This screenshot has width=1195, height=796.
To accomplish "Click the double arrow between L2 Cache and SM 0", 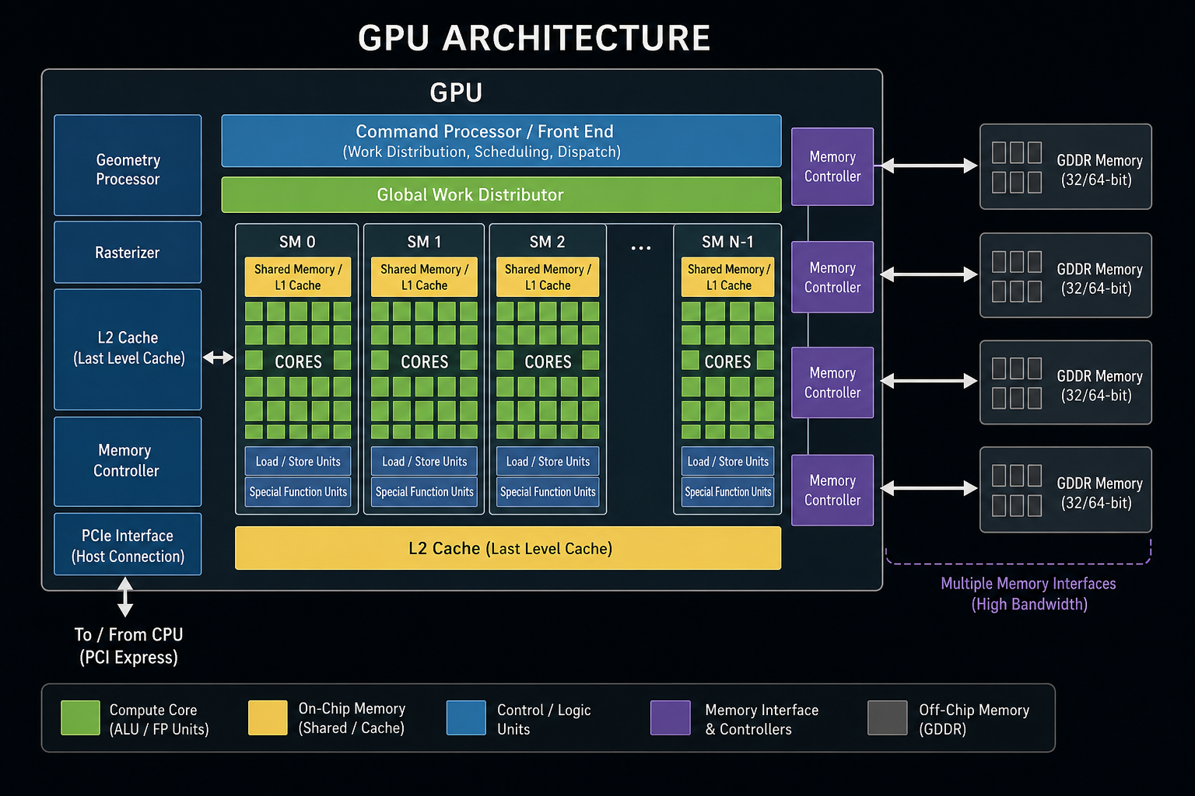I will [x=218, y=358].
